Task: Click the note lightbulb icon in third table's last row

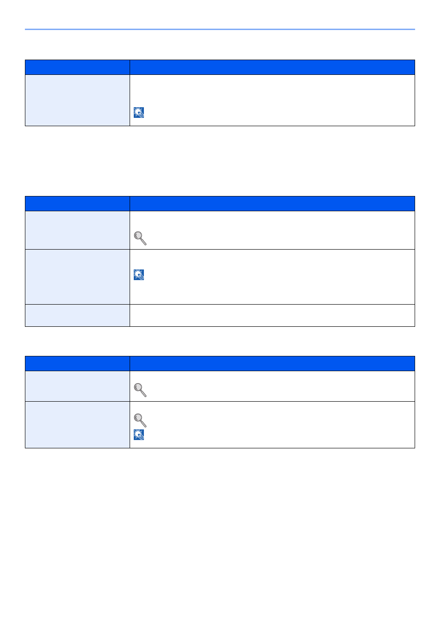Action: (139, 435)
